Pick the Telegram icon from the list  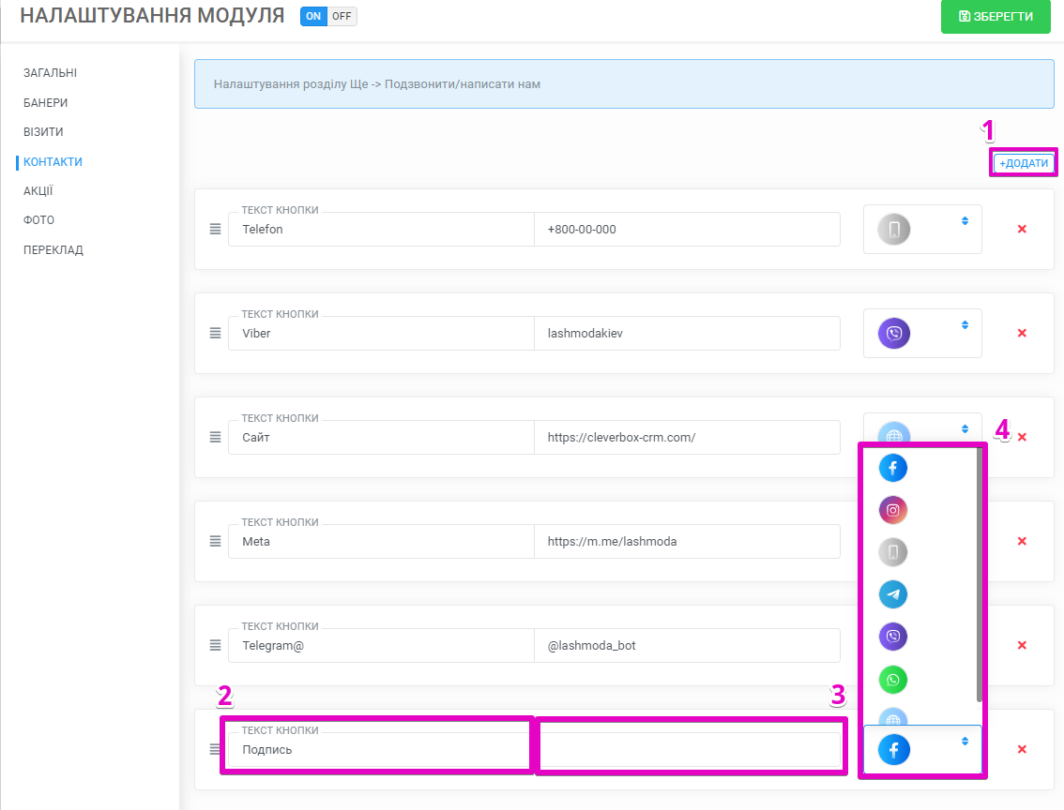[893, 594]
